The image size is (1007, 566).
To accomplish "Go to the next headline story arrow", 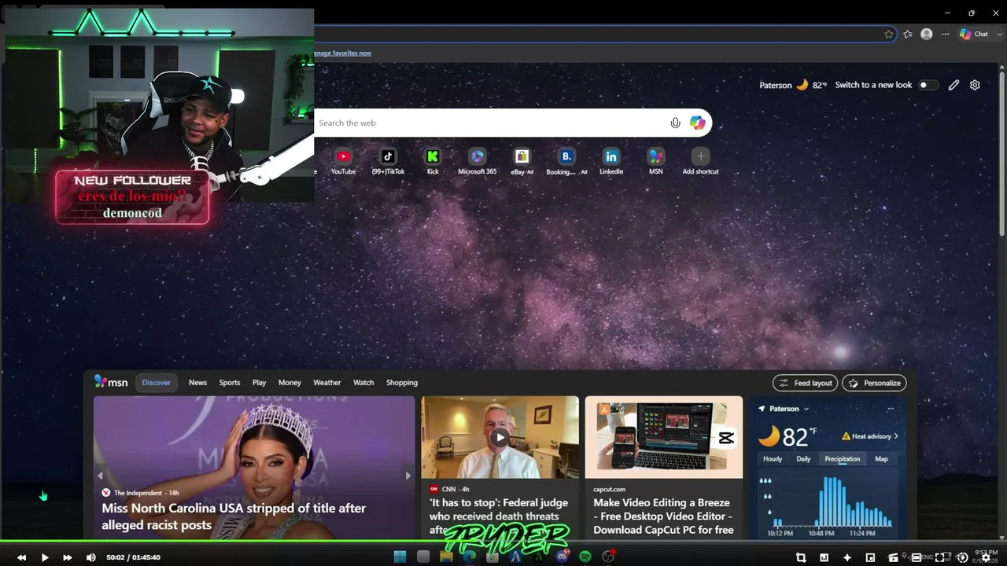I will (408, 476).
